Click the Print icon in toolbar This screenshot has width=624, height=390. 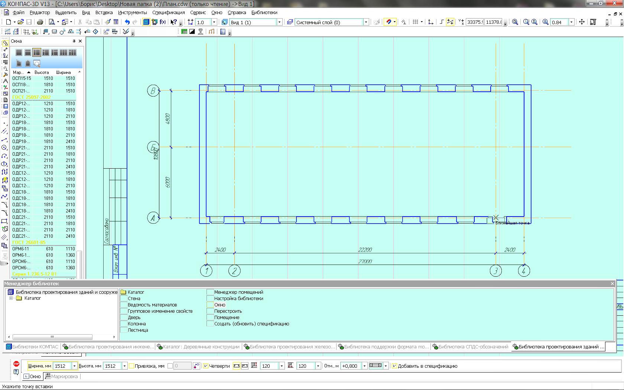tap(40, 22)
